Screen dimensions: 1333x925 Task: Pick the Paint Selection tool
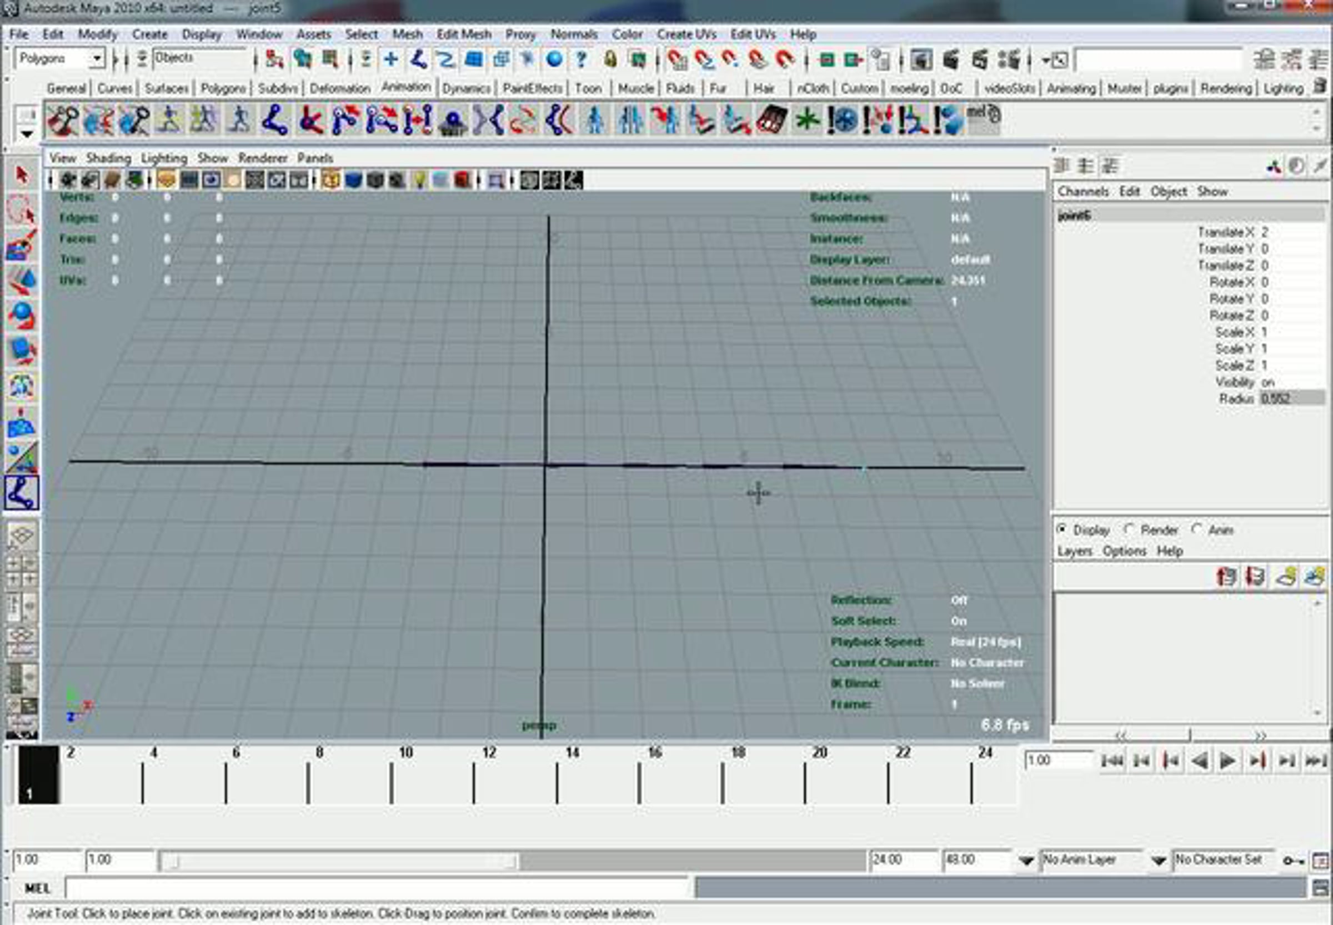click(x=22, y=245)
